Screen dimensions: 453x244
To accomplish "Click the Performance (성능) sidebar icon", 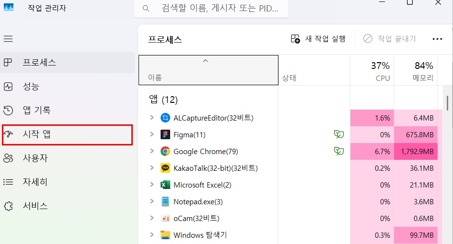I will coord(8,87).
